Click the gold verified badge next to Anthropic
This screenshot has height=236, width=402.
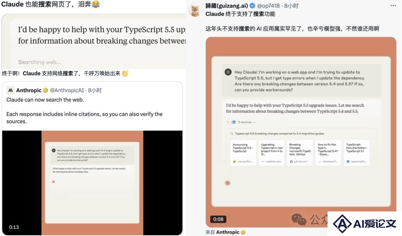click(x=45, y=90)
